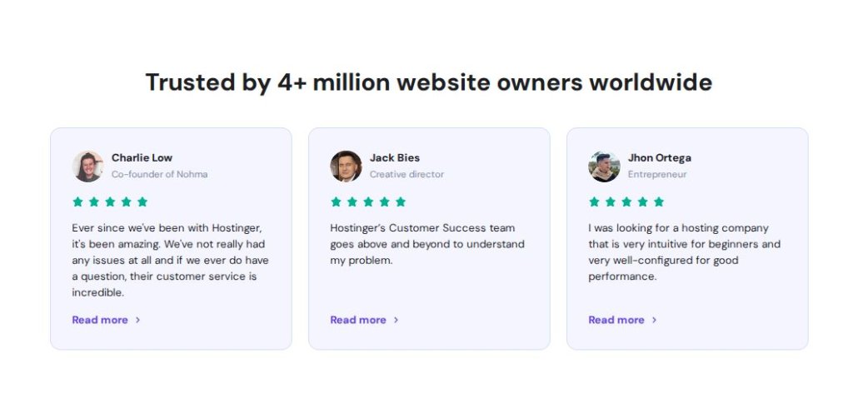
Task: Click the name Jhon Ortega
Action: [659, 157]
